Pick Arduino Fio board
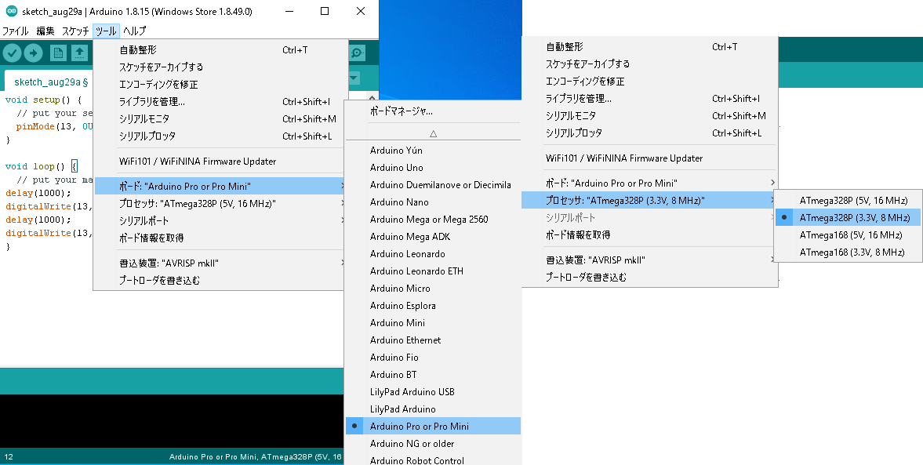923x465 pixels. pos(433,358)
